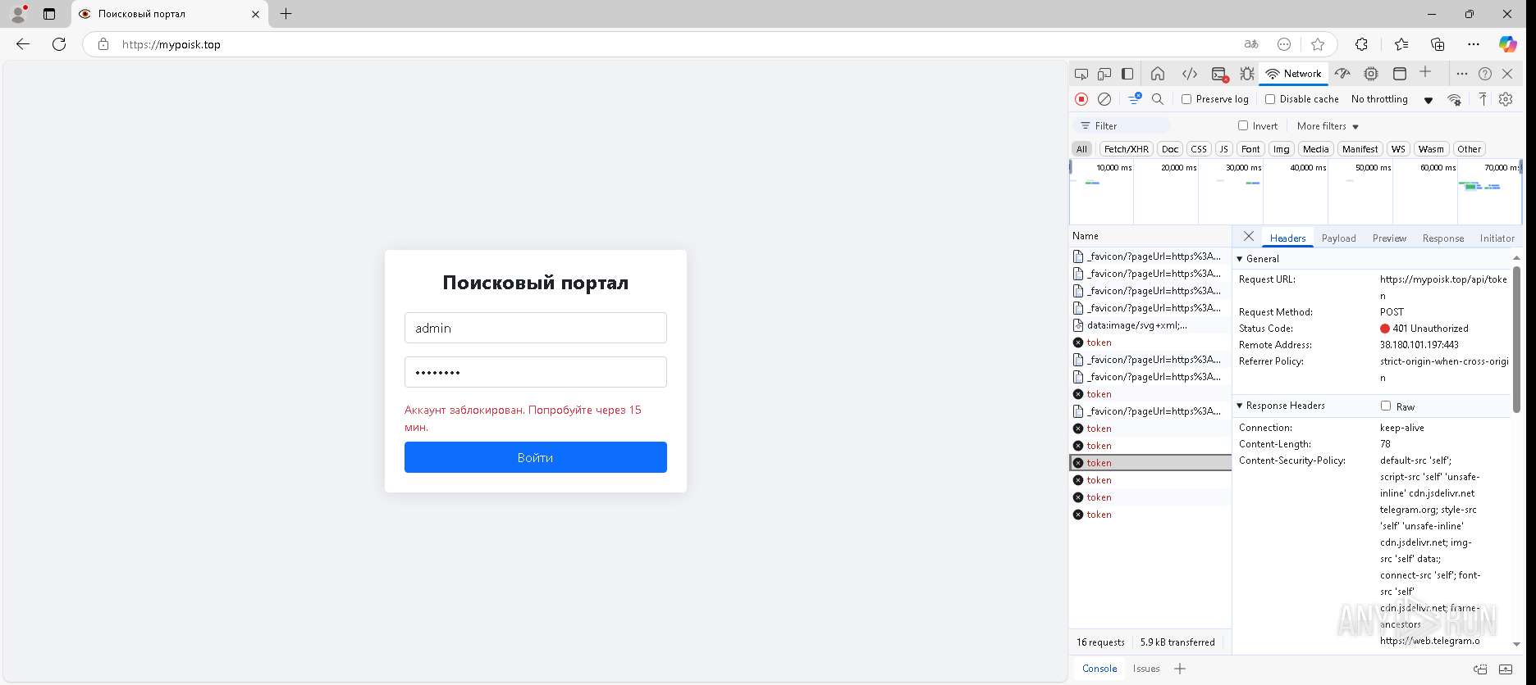
Task: Stop recording network log
Action: pyautogui.click(x=1081, y=99)
